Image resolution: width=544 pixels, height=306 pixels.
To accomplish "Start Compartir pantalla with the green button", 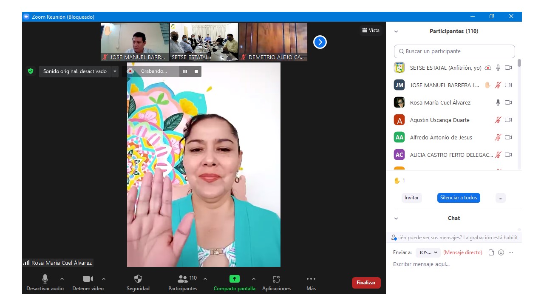I will [x=235, y=279].
